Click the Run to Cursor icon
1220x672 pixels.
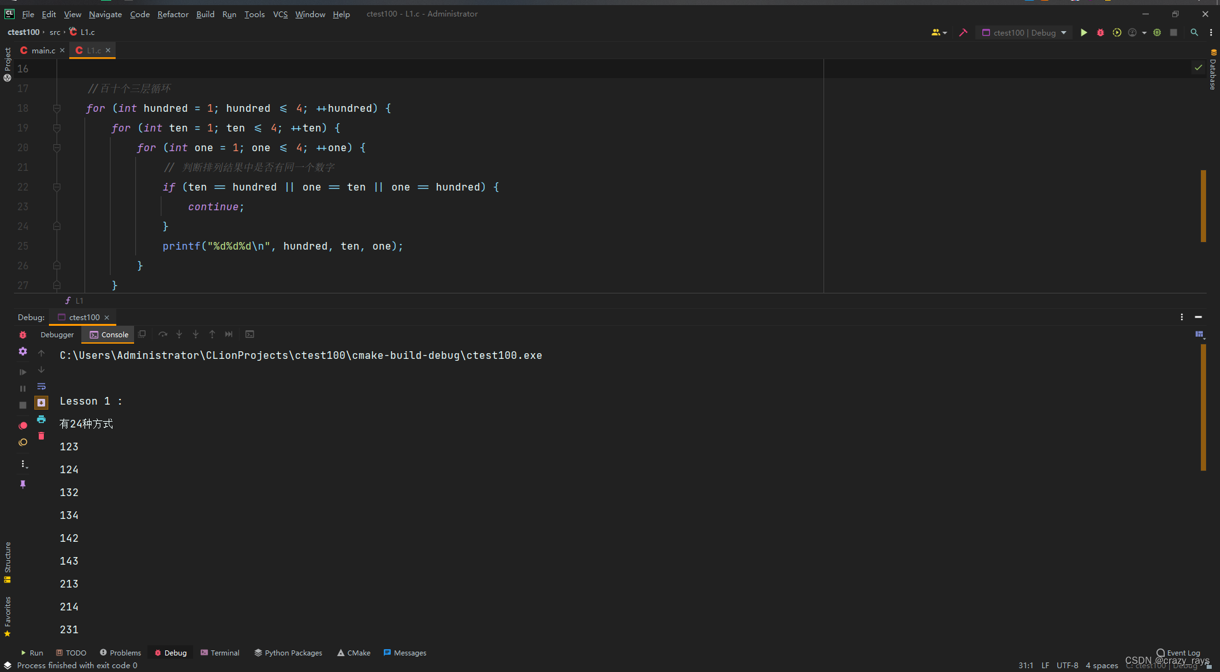click(229, 334)
